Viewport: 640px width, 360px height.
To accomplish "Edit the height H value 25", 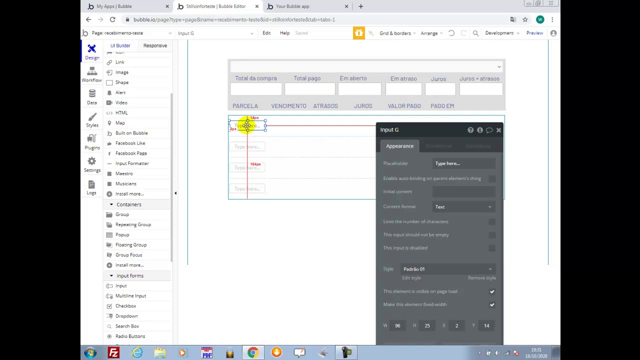I will 427,325.
